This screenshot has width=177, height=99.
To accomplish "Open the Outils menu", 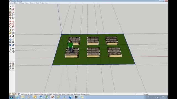I will click(x=37, y=3).
